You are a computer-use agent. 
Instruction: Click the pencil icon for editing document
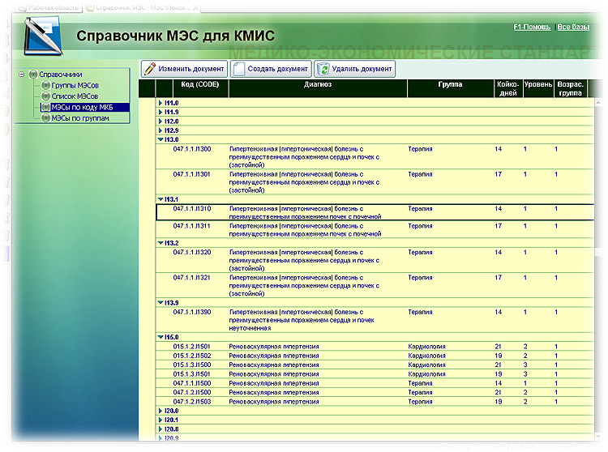click(150, 69)
